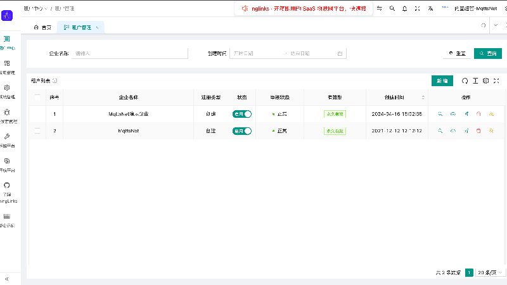Open the sidebar item below the GitHub icon
Viewport: 507px width, 285px height.
coord(7,220)
